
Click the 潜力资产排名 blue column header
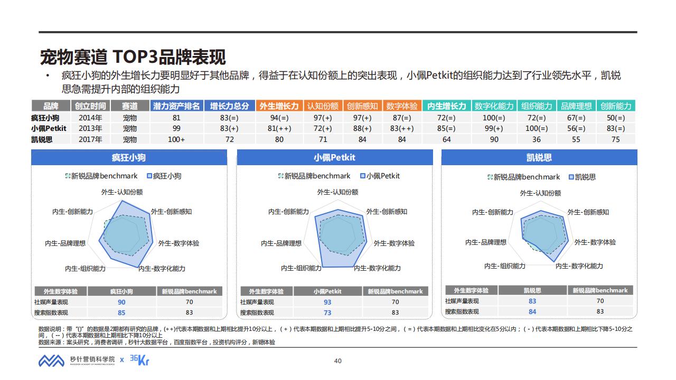176,106
